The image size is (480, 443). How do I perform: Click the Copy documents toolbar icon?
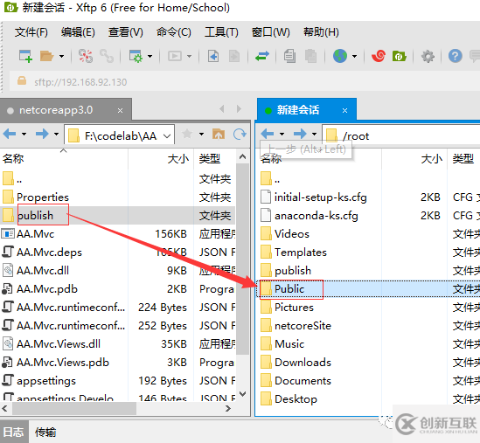click(x=289, y=56)
